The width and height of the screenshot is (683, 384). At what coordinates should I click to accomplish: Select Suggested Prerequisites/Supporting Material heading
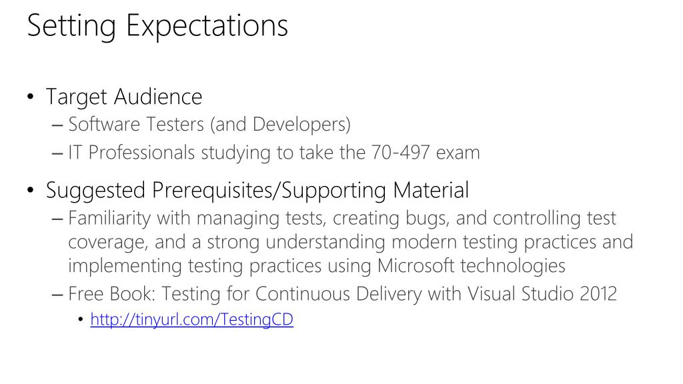(x=257, y=191)
